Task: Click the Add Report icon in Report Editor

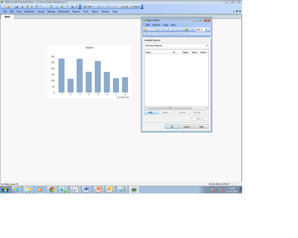Action: click(x=145, y=29)
